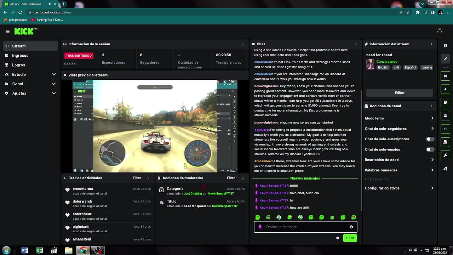Open options for Acciones de canal panel
Viewport: 453px width, 255px height.
tap(431, 106)
